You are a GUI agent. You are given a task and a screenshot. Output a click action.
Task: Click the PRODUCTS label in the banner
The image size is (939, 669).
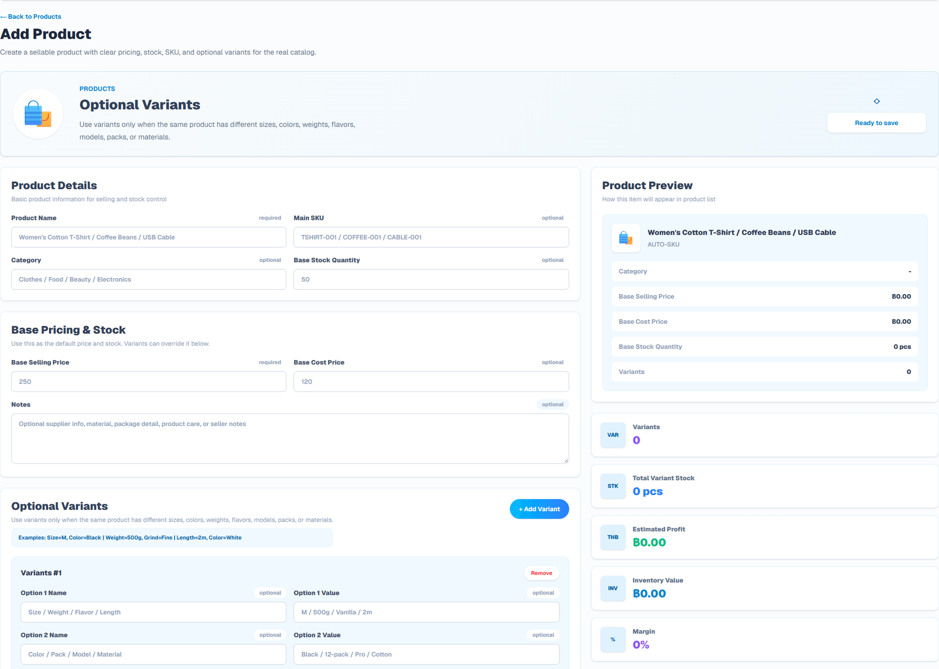[x=97, y=89]
